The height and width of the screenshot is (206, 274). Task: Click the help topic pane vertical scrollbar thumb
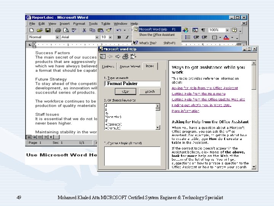point(254,77)
